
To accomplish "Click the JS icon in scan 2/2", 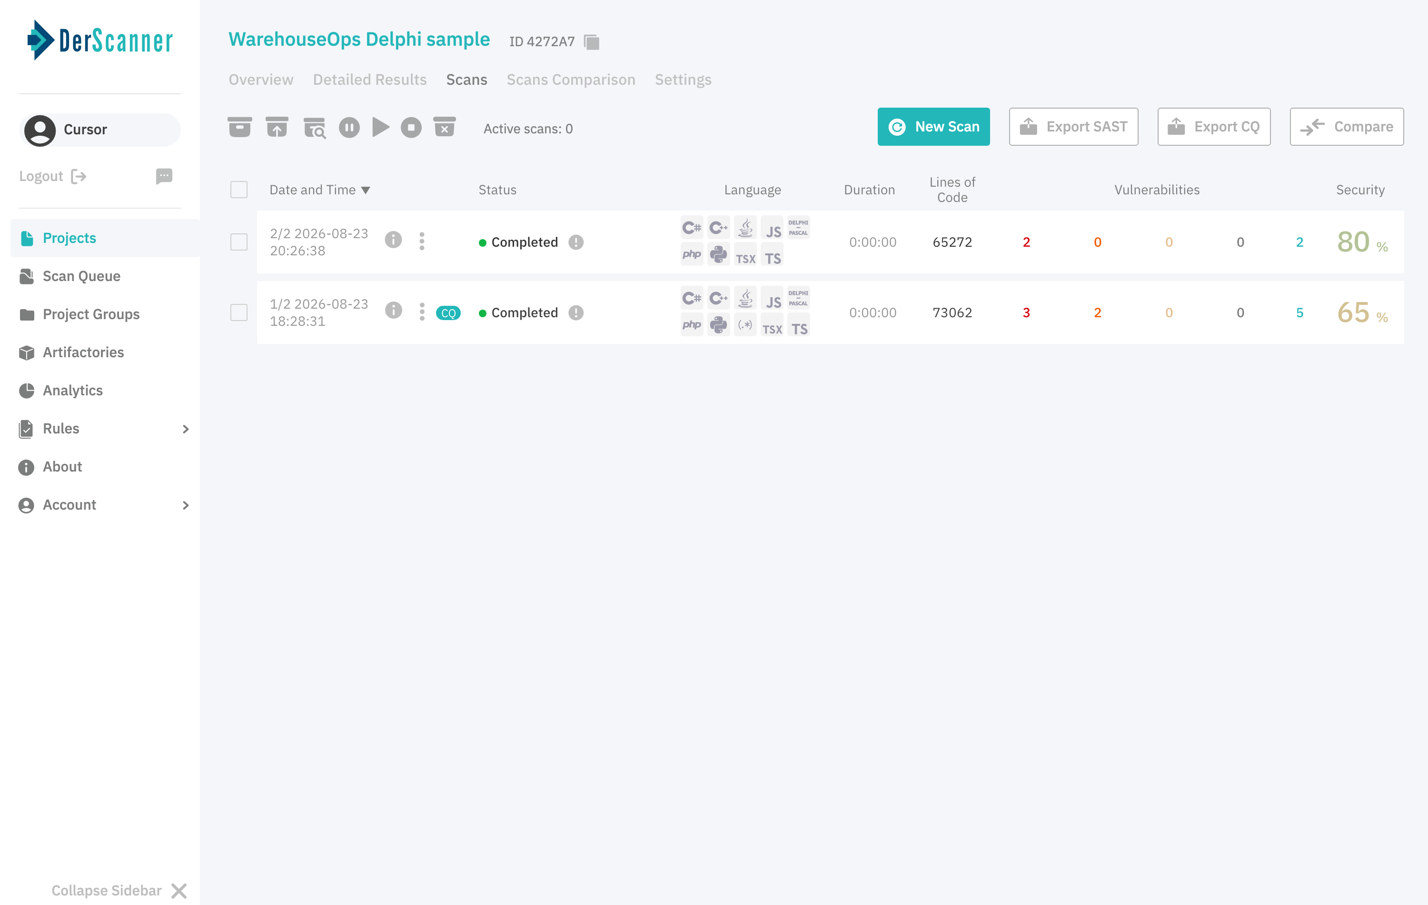I will 772,228.
